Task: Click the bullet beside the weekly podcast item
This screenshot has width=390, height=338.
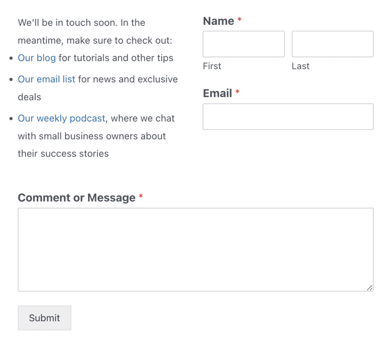Action: click(x=10, y=119)
